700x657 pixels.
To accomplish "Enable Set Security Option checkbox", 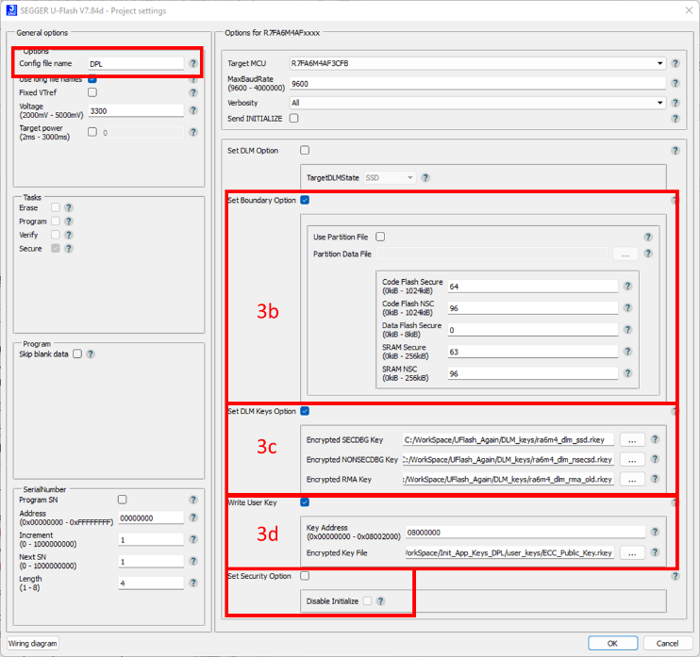I will (305, 576).
